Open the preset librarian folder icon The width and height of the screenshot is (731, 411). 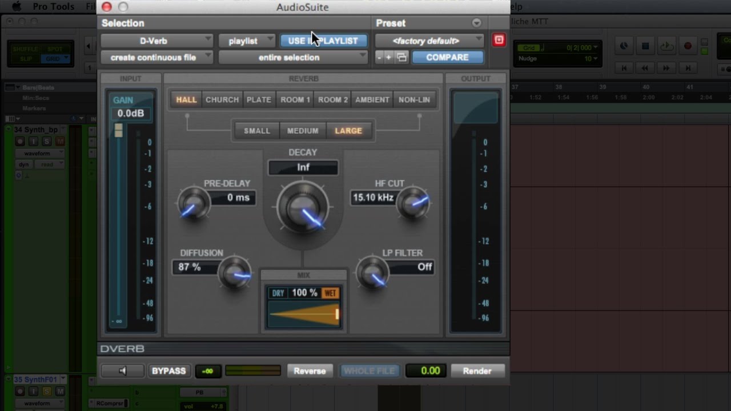401,57
